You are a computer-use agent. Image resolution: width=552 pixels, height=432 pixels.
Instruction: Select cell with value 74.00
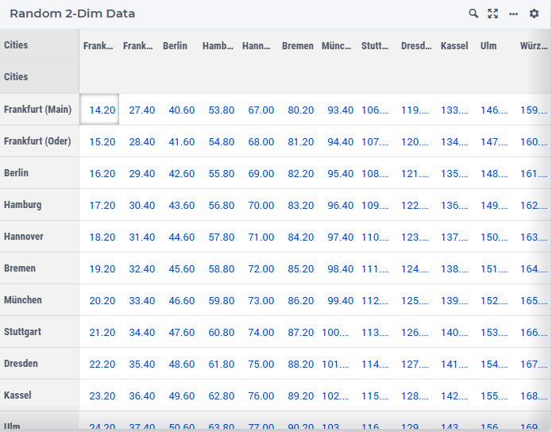[258, 332]
